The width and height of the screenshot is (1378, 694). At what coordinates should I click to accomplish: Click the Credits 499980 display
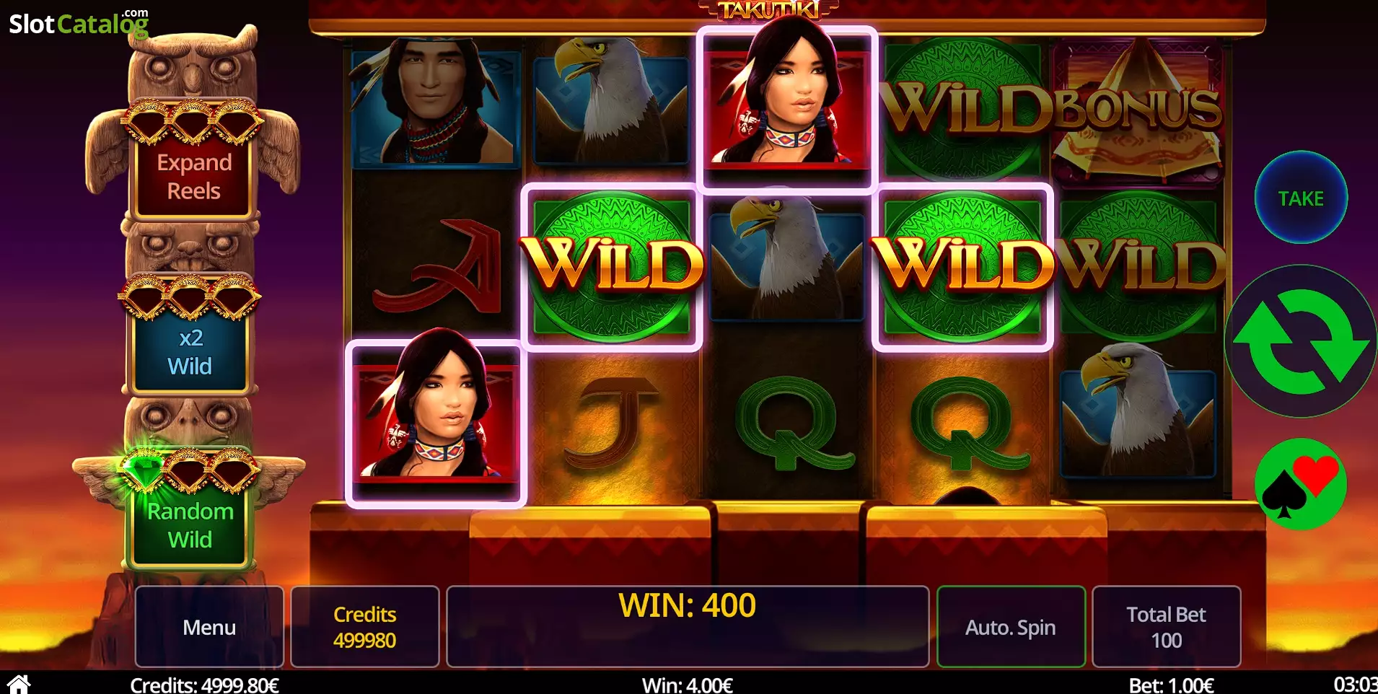364,627
